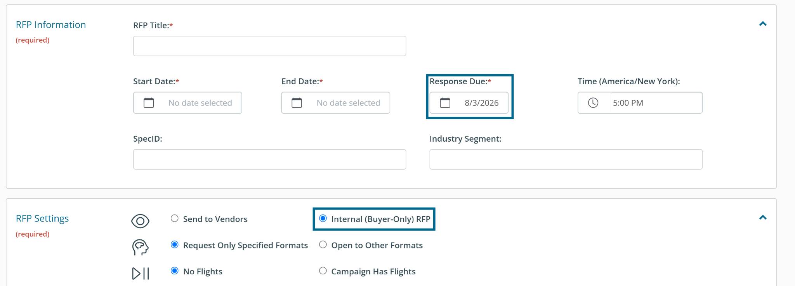Click the head-with-brain formats icon
The width and height of the screenshot is (795, 286).
pyautogui.click(x=140, y=247)
